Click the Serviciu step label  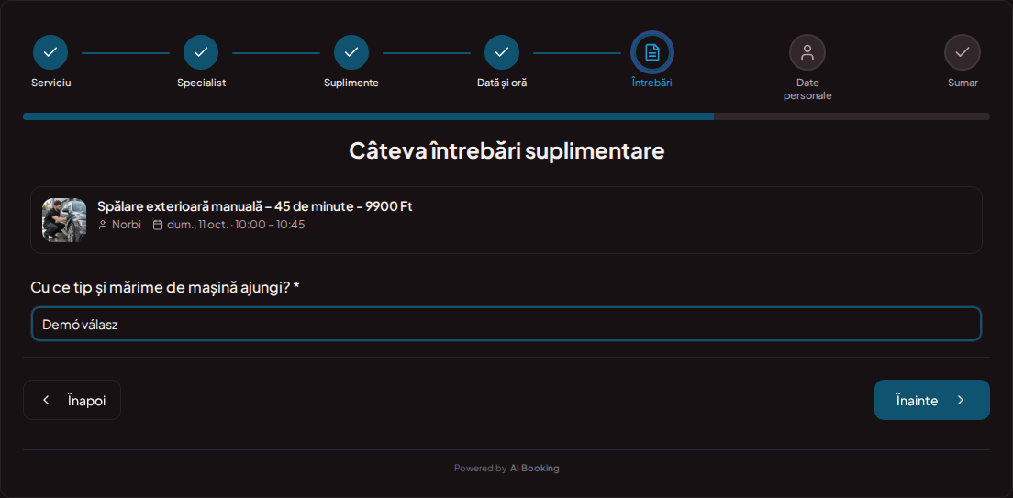tap(51, 83)
